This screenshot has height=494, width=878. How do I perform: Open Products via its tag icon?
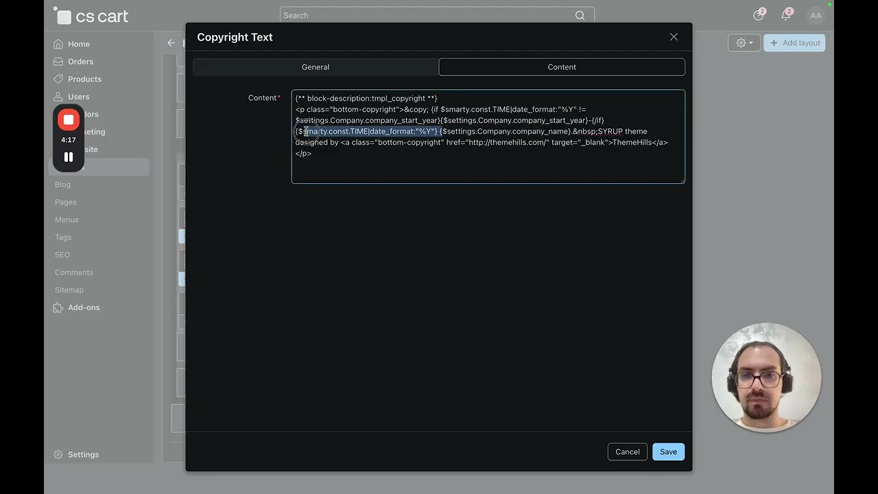pyautogui.click(x=58, y=79)
